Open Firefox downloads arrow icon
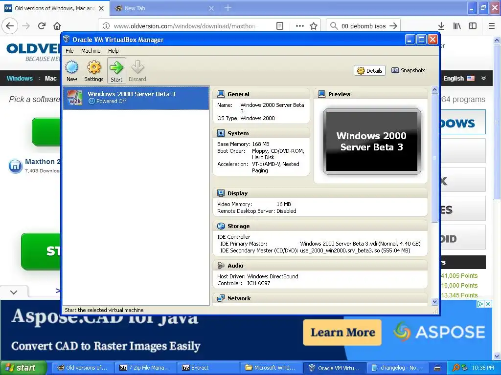Viewport: 501px width, 375px height. [441, 26]
